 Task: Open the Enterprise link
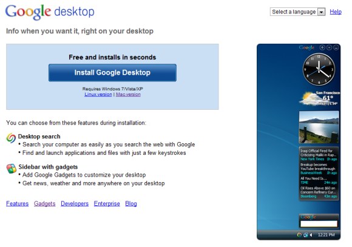(x=107, y=203)
